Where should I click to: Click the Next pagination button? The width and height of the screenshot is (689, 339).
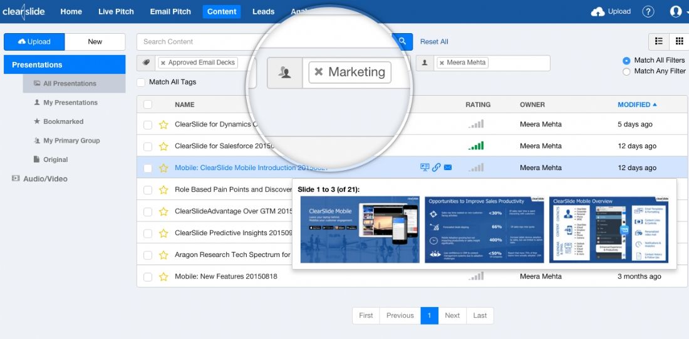pos(452,315)
